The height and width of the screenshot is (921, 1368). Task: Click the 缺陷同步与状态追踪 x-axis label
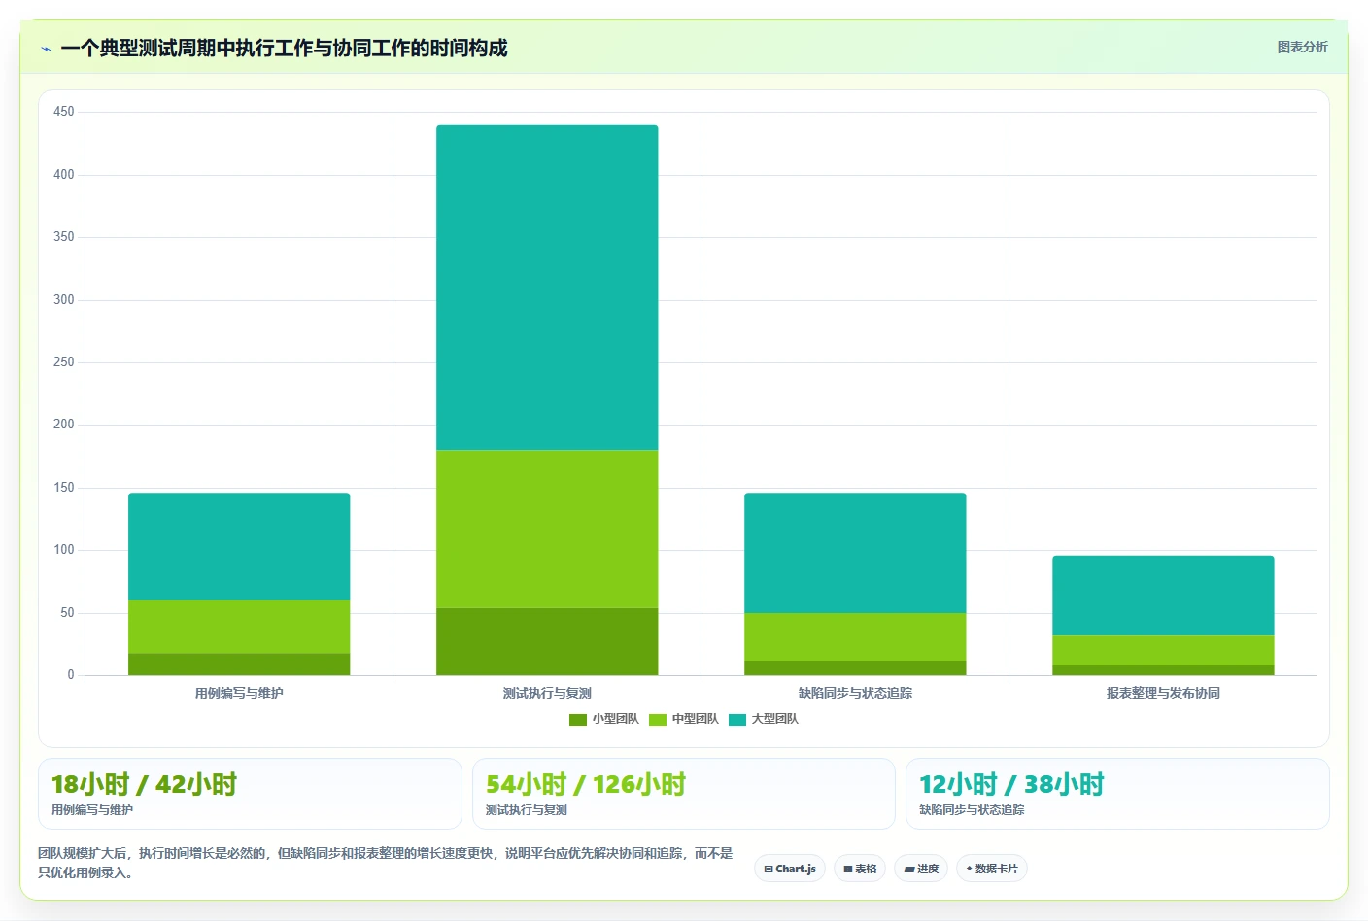tap(855, 693)
